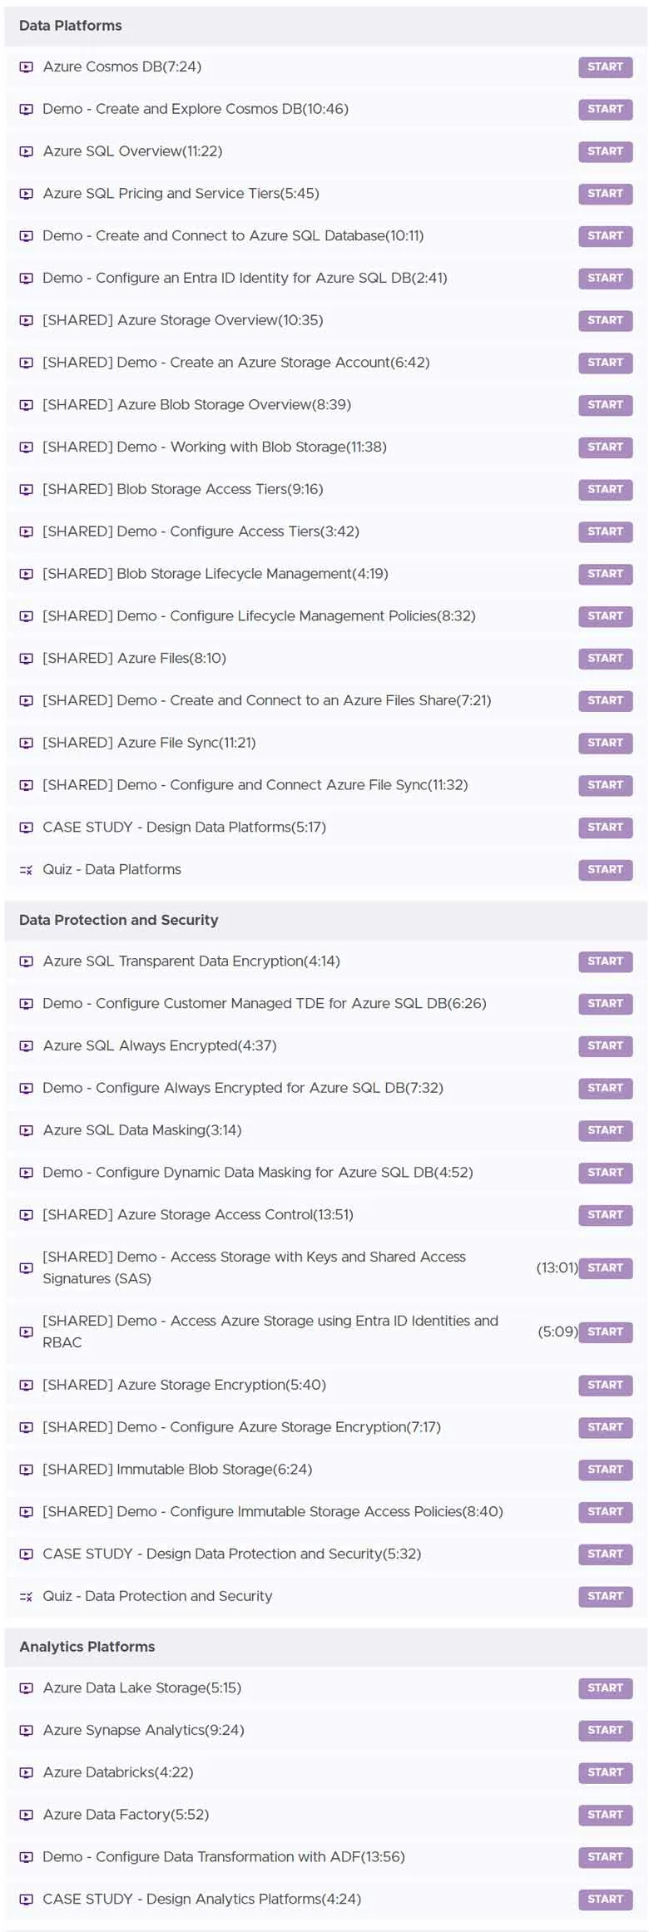Click video icon for Azure SQL Data Masking
This screenshot has height=1932, width=649.
pyautogui.click(x=27, y=1130)
